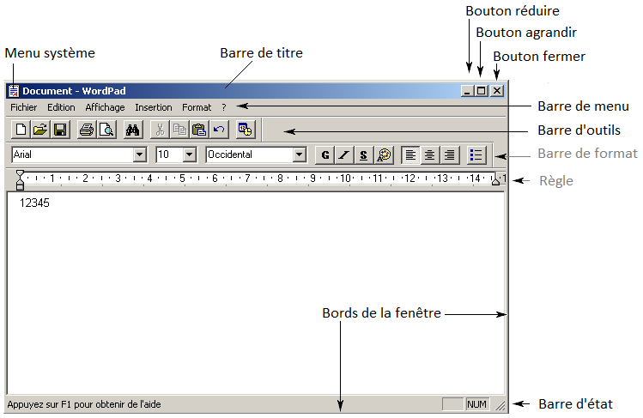Click the ruler at the 5 mark
Viewport: 643px width, 418px height.
[x=182, y=179]
